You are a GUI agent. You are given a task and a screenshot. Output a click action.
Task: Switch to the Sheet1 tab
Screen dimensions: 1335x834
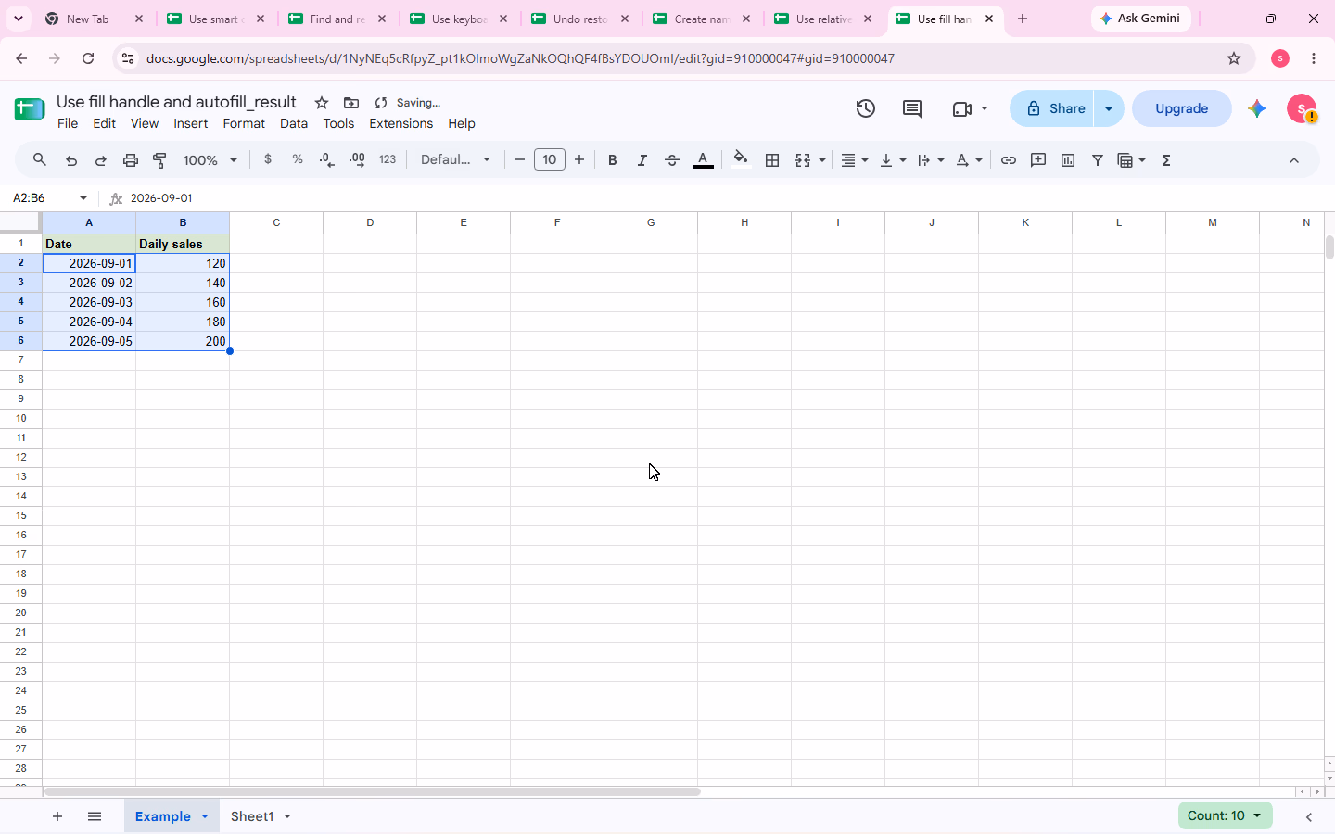(252, 816)
